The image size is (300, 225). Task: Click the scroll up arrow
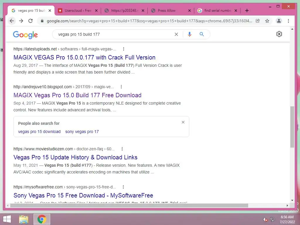click(292, 29)
